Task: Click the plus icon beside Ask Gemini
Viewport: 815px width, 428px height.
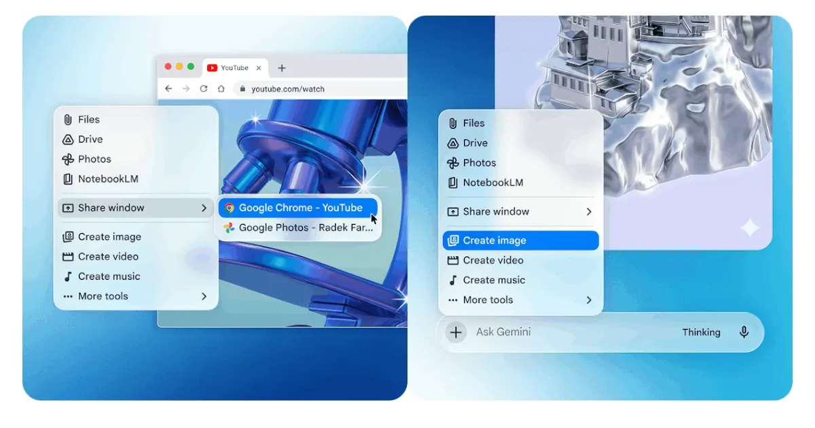Action: point(456,332)
